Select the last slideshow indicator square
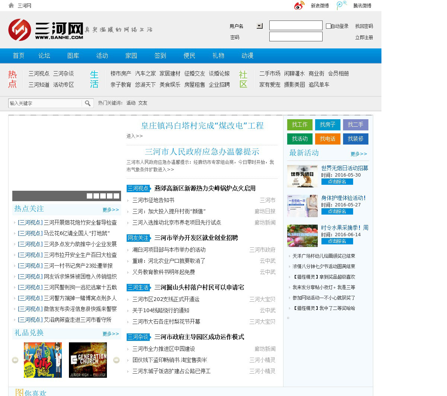This screenshot has height=396, width=447. [x=116, y=196]
